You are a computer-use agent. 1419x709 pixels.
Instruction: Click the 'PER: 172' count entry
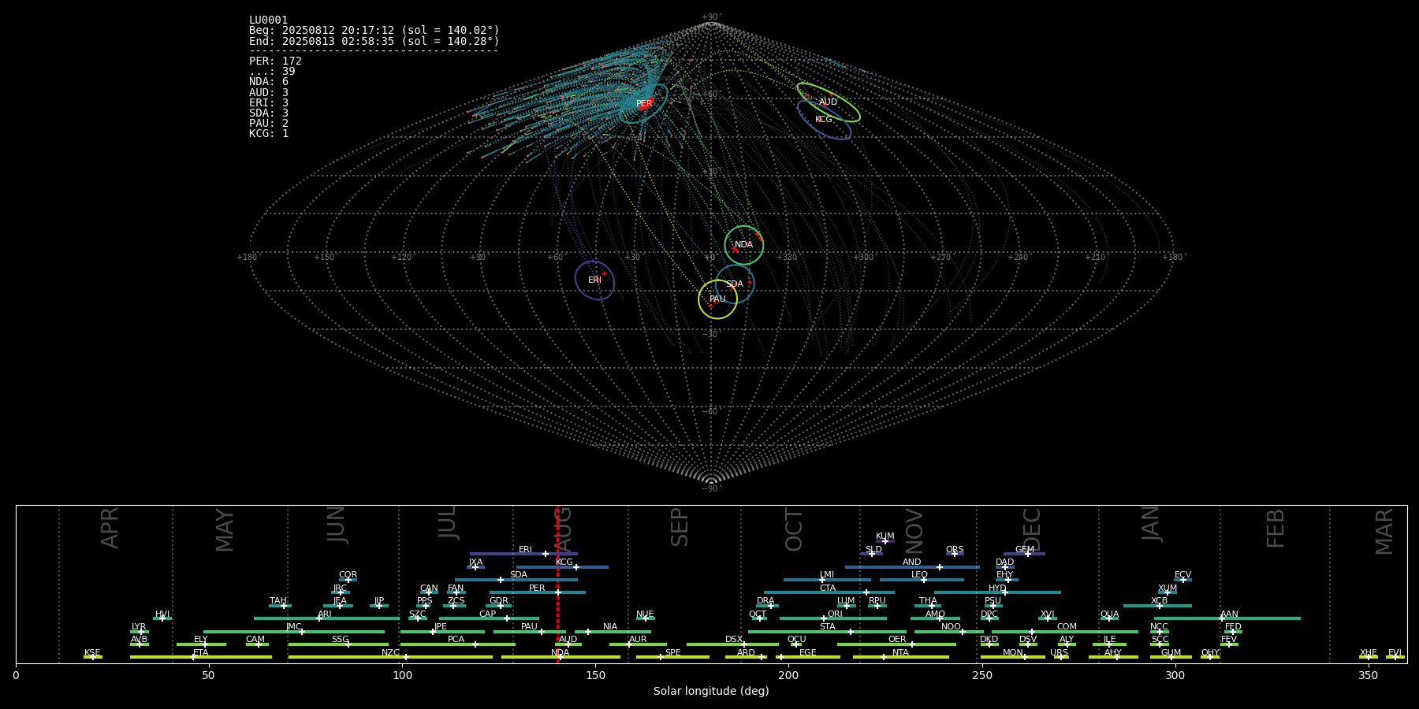coord(275,61)
